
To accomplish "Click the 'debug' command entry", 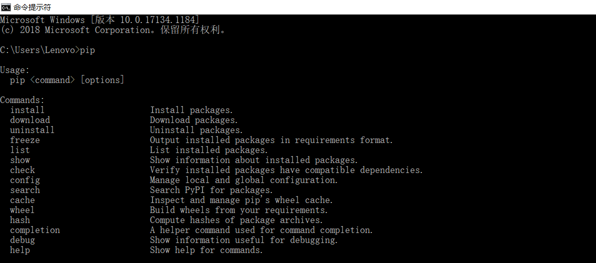I will pyautogui.click(x=22, y=240).
